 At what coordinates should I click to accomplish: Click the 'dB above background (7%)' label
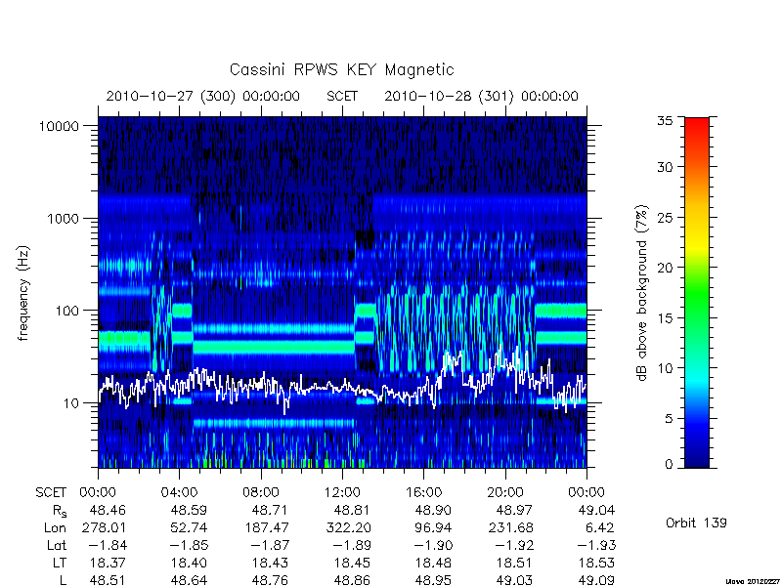(642, 294)
